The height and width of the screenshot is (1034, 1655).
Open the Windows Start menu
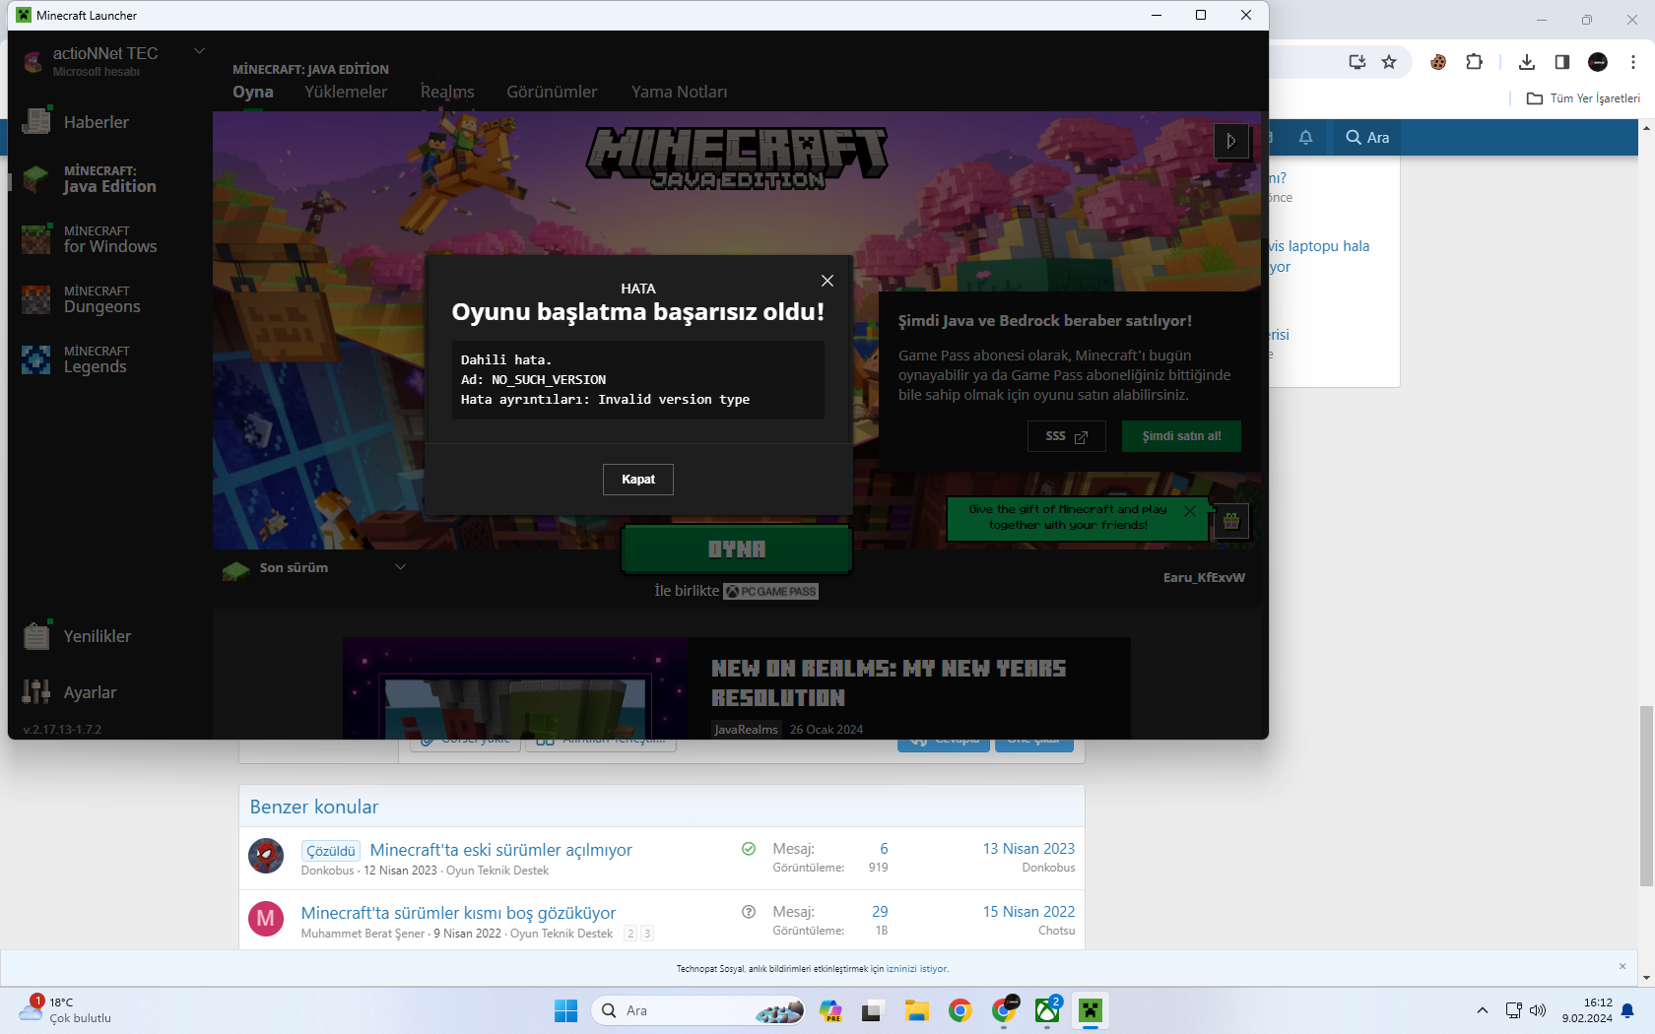(x=565, y=1010)
